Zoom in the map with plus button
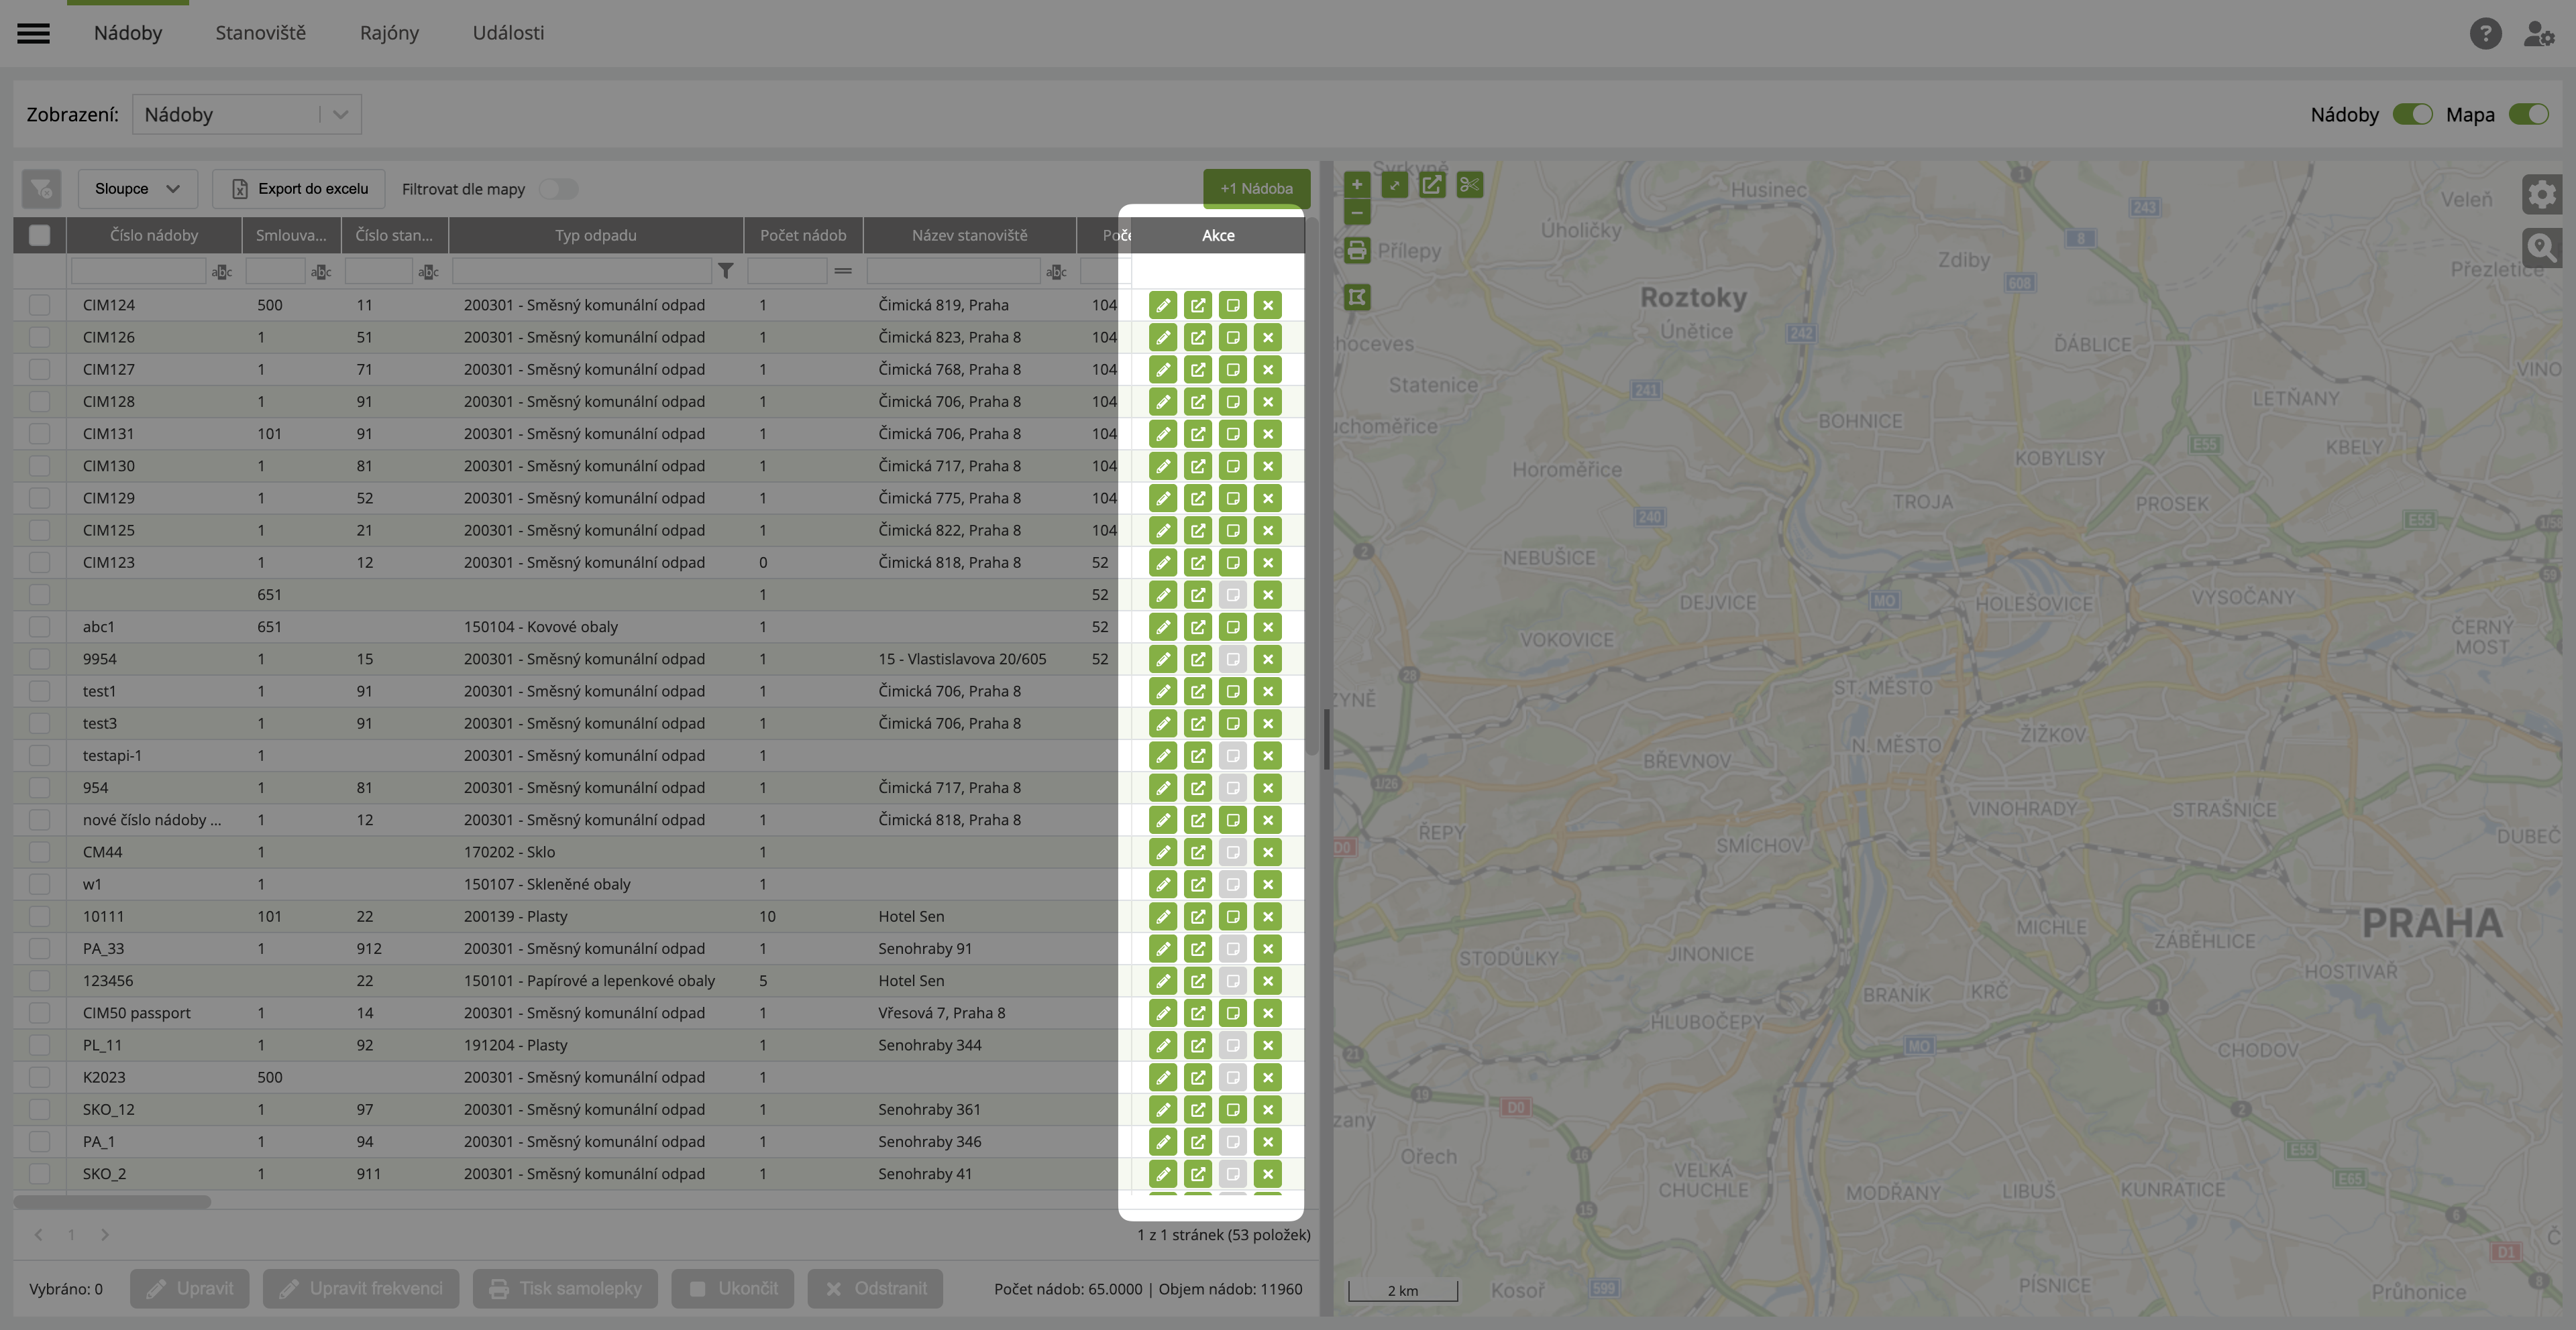The width and height of the screenshot is (2576, 1330). click(1356, 184)
